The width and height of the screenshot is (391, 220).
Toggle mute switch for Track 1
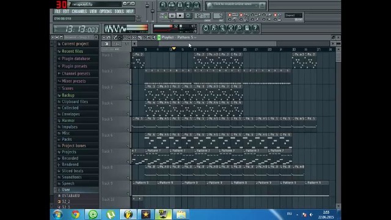(128, 65)
